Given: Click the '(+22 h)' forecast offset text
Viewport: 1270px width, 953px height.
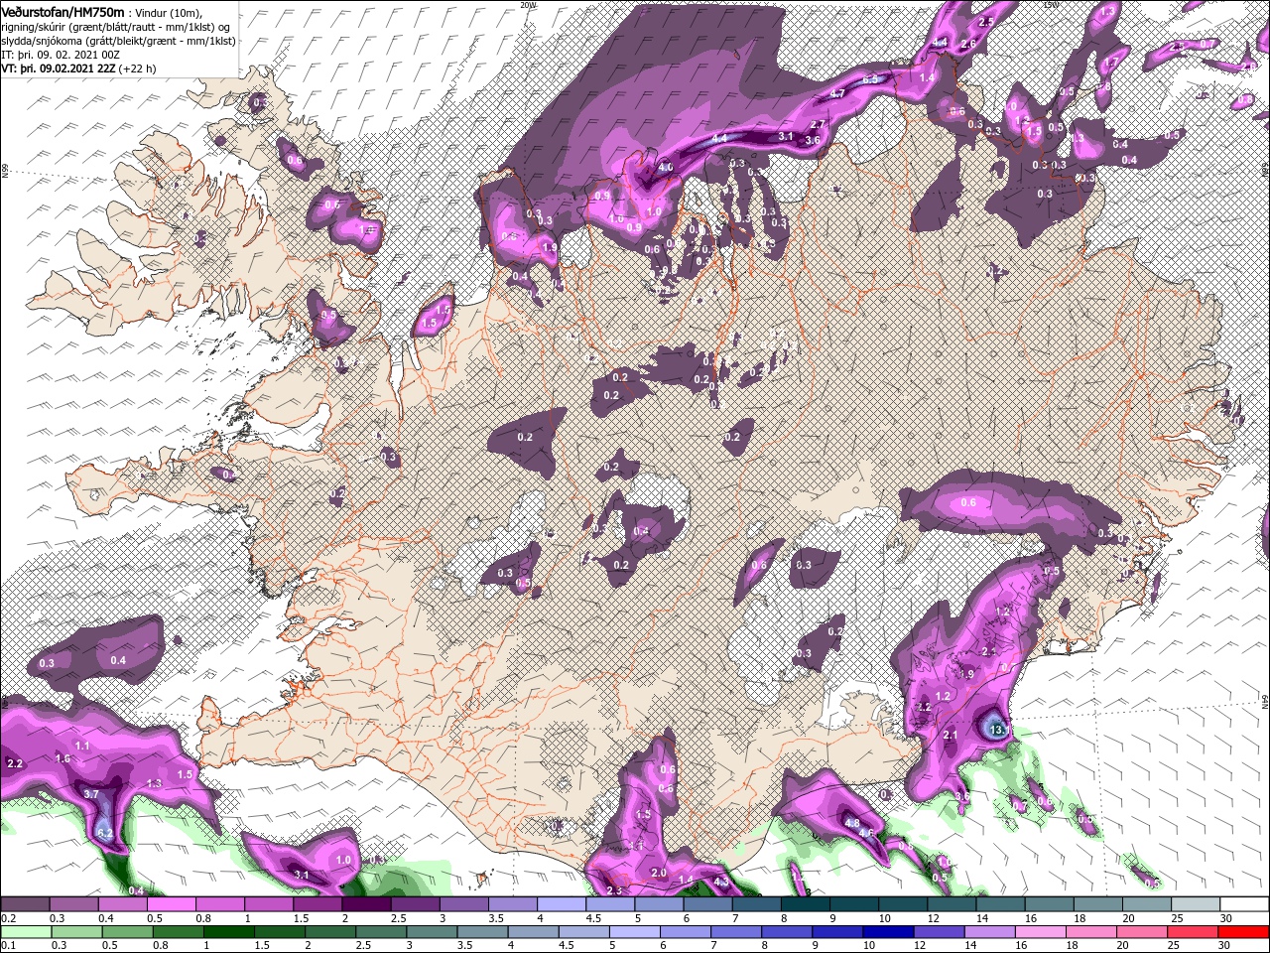Looking at the screenshot, I should point(137,68).
